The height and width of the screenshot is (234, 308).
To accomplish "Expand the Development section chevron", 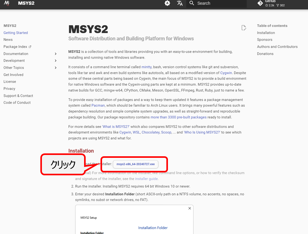I will (x=56, y=61).
